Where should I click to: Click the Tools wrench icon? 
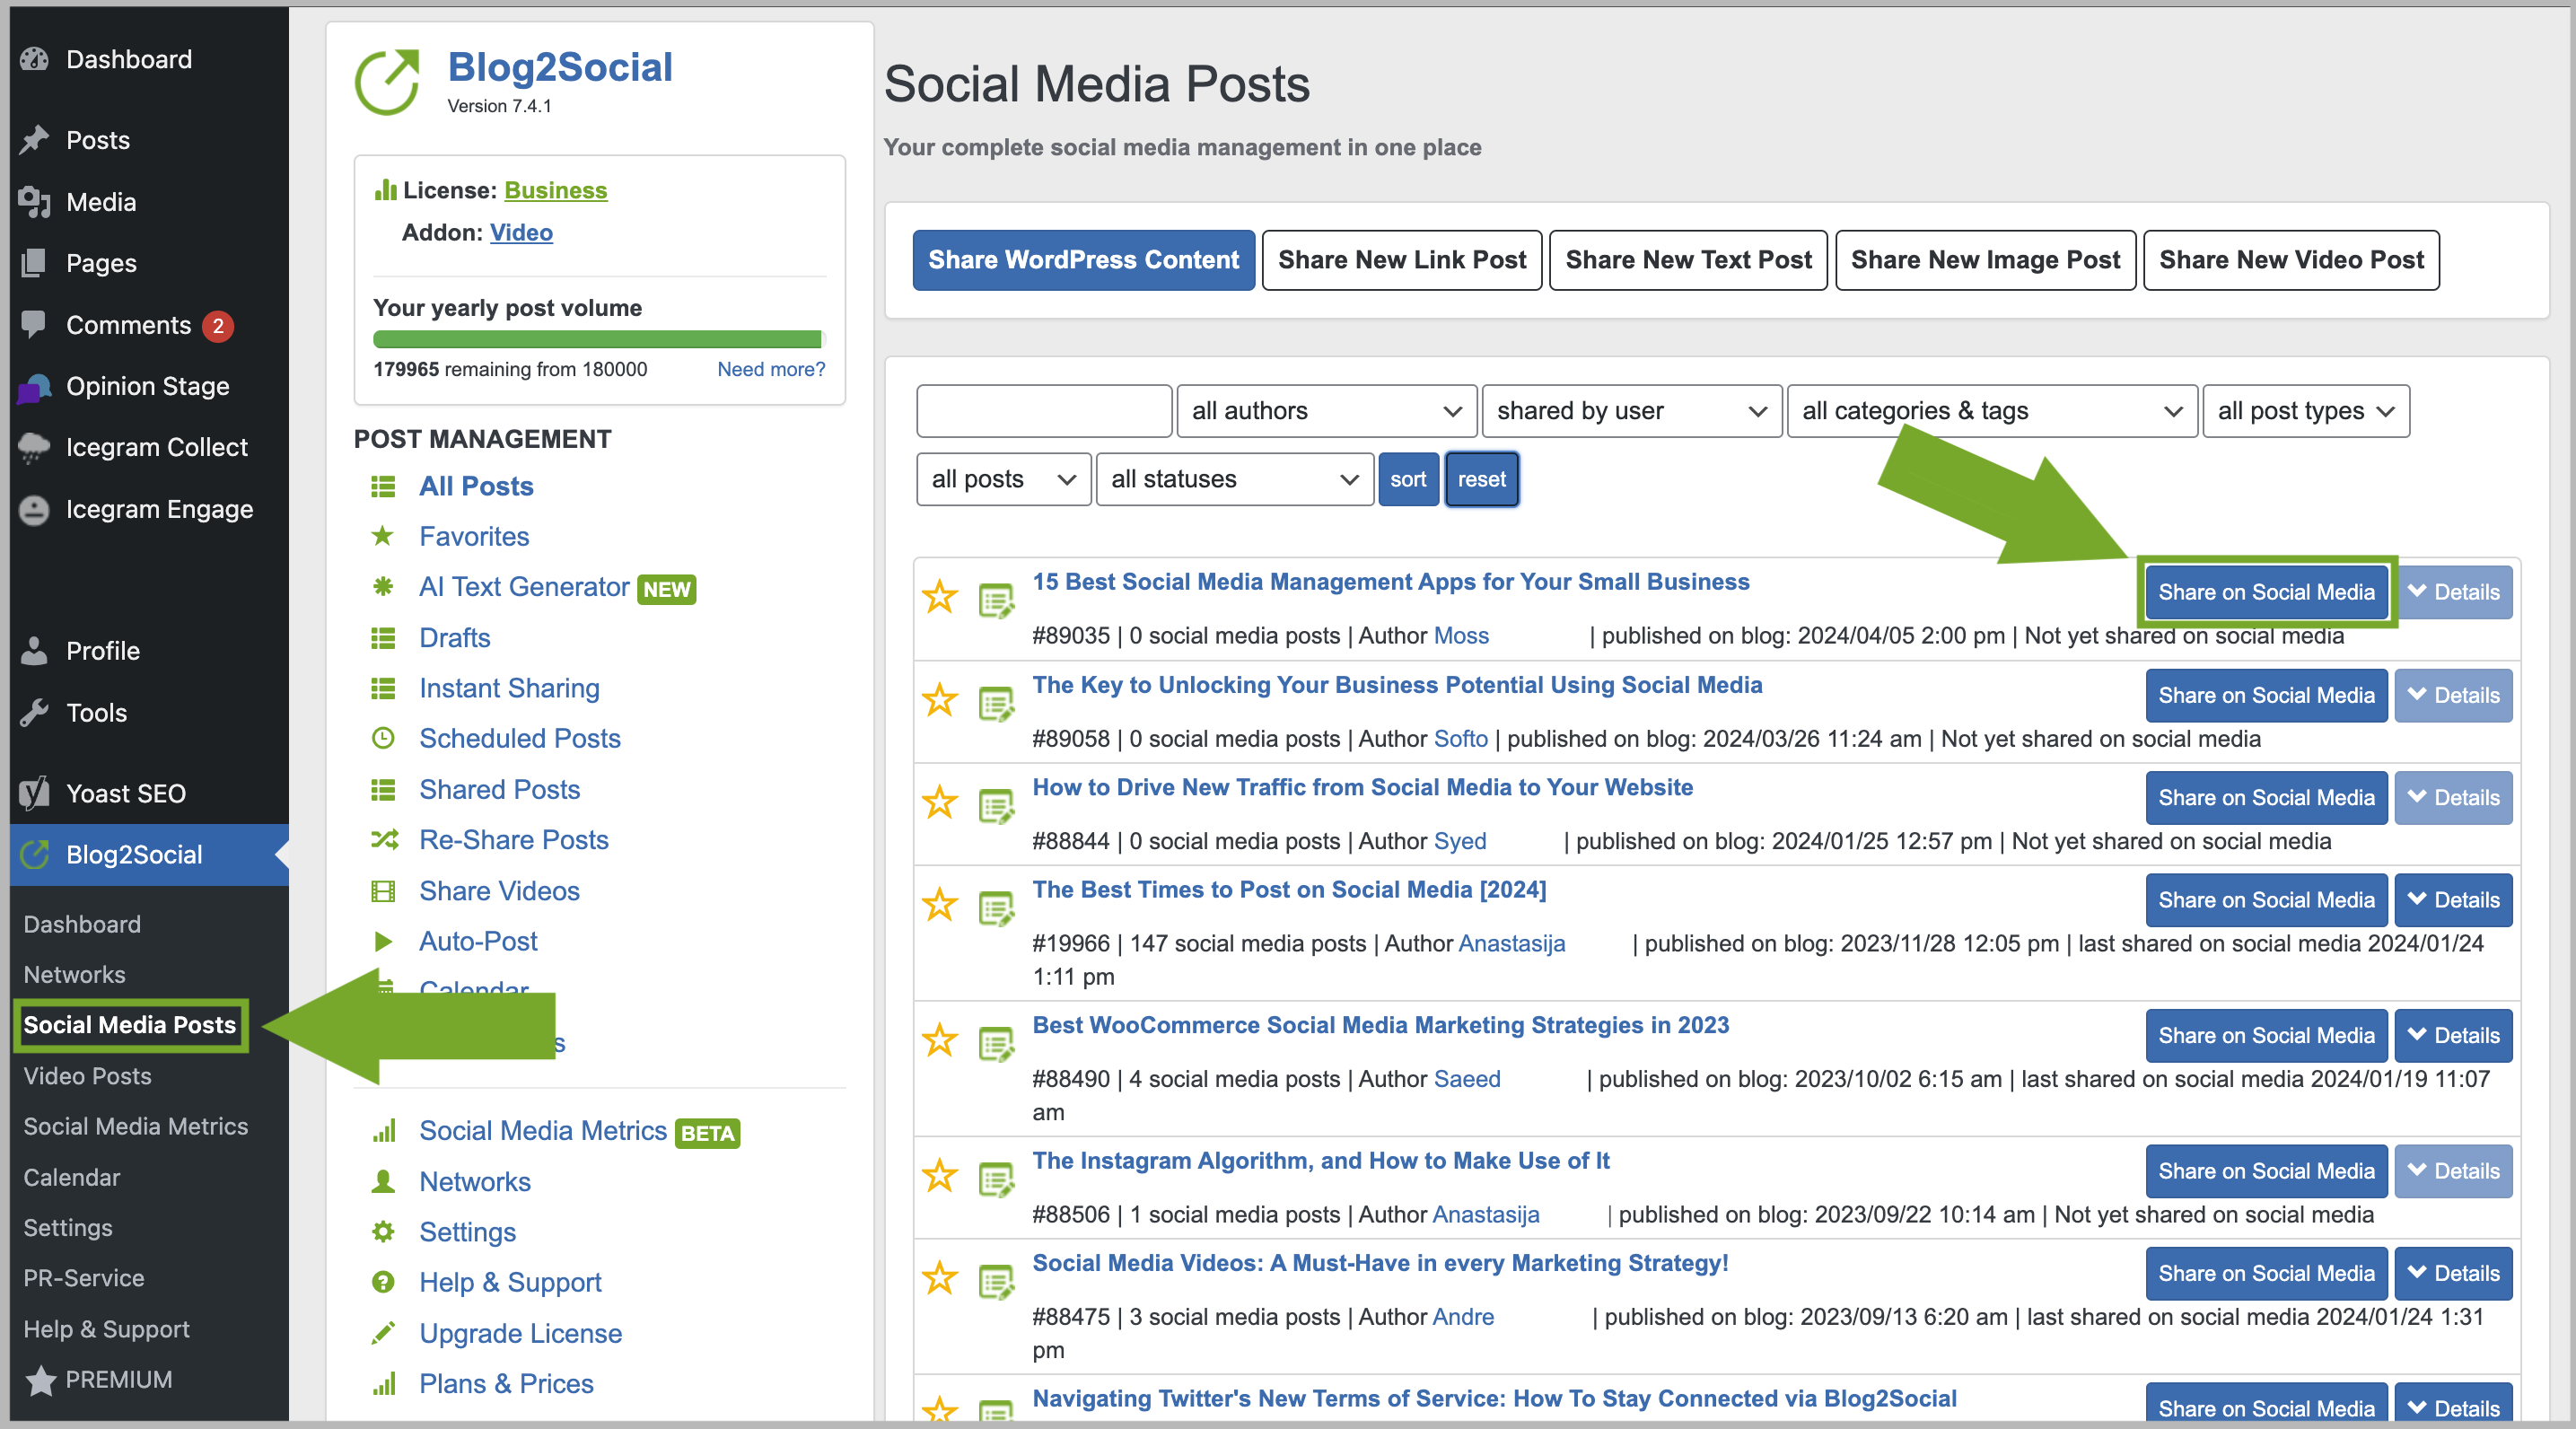tap(34, 712)
